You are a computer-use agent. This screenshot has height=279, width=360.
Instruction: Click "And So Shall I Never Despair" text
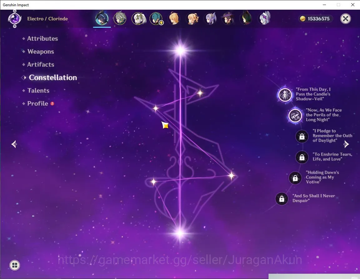(313, 198)
